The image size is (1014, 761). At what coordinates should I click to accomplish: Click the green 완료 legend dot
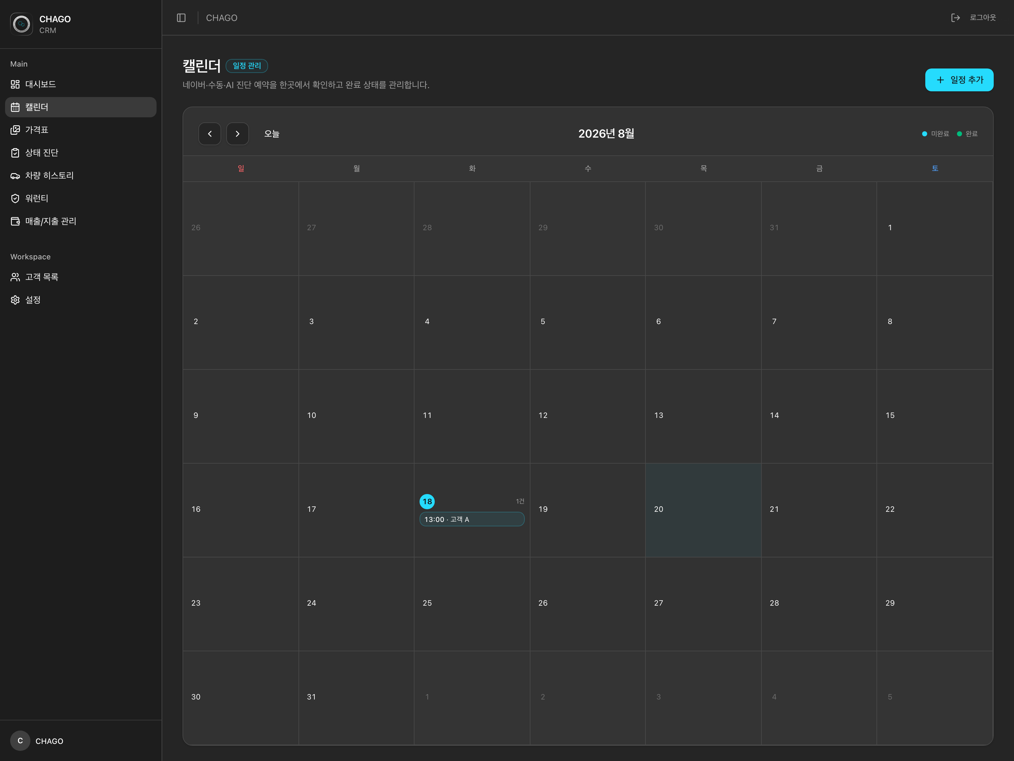click(x=959, y=134)
